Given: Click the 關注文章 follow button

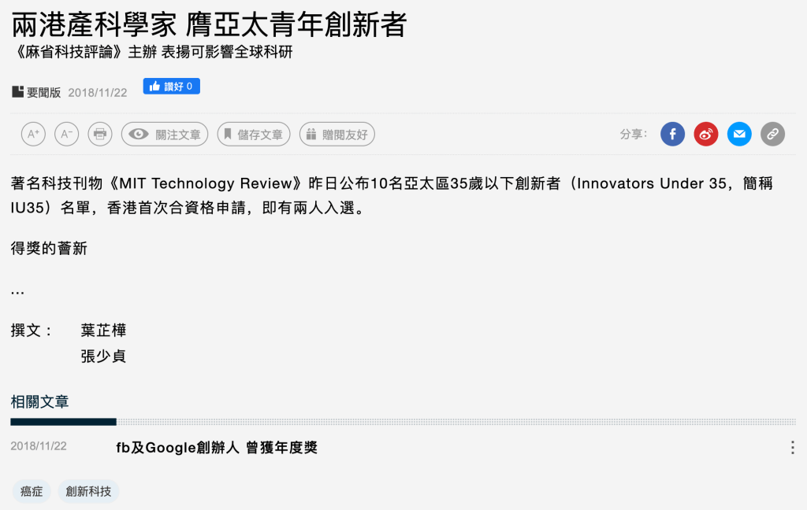Looking at the screenshot, I should [x=165, y=135].
